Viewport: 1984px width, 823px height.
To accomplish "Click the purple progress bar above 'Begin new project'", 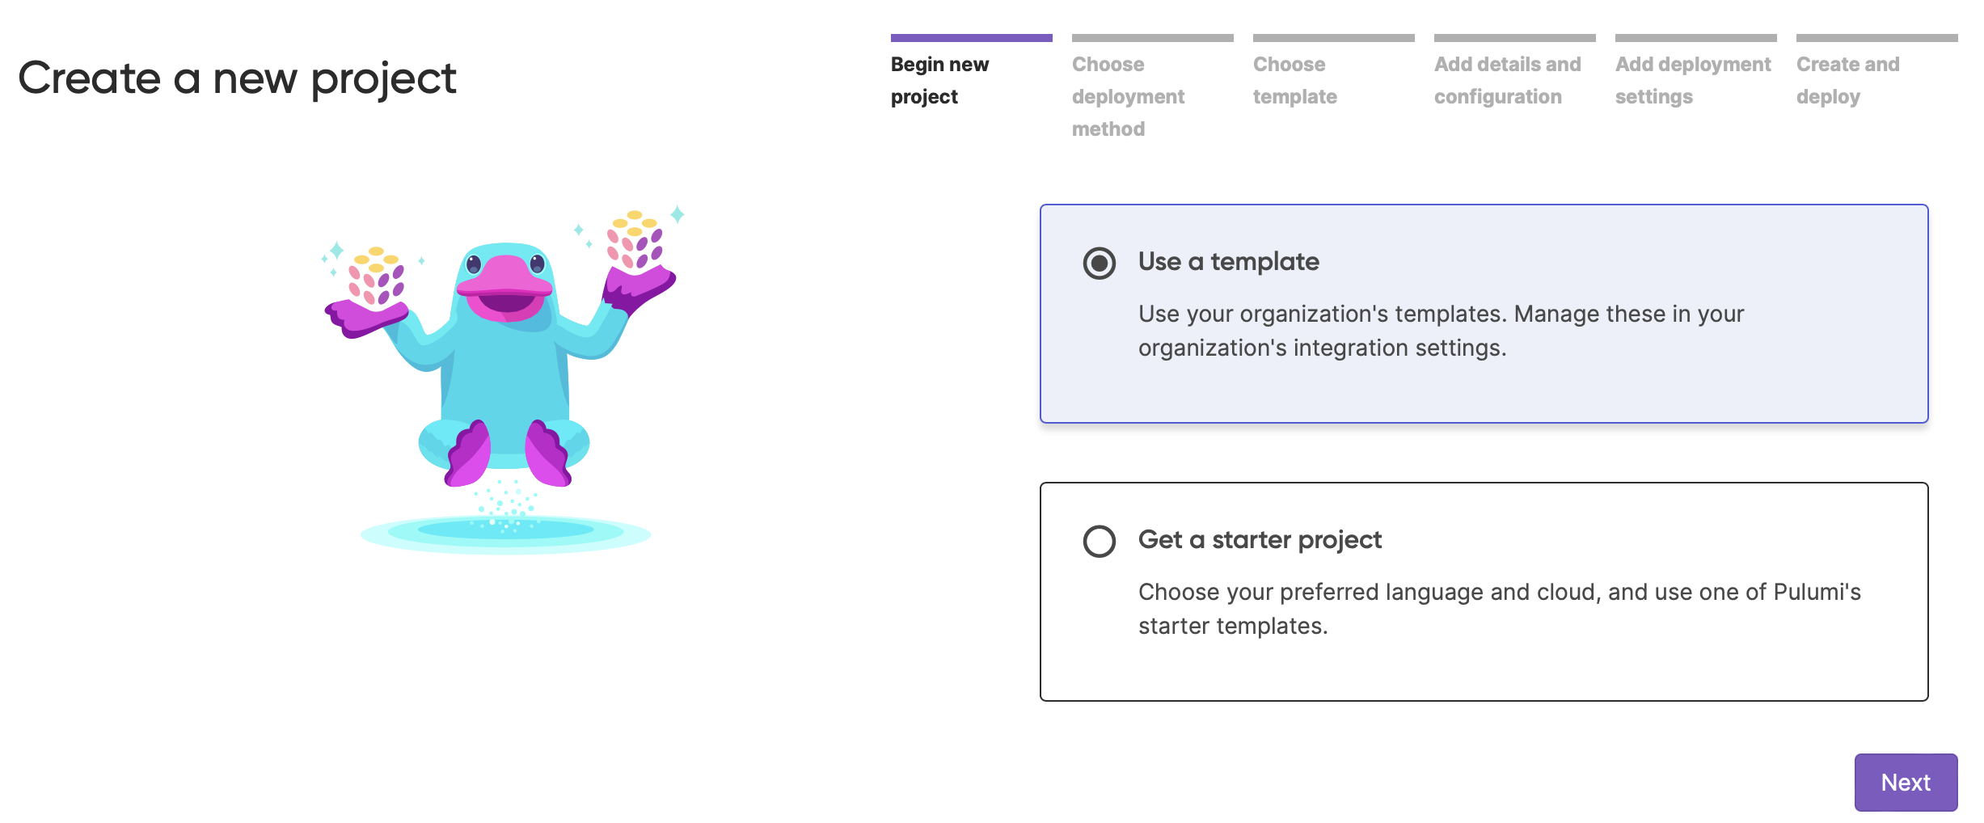I will click(x=971, y=38).
